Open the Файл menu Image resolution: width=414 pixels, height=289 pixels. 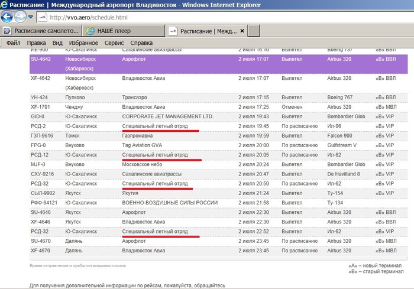[x=13, y=43]
